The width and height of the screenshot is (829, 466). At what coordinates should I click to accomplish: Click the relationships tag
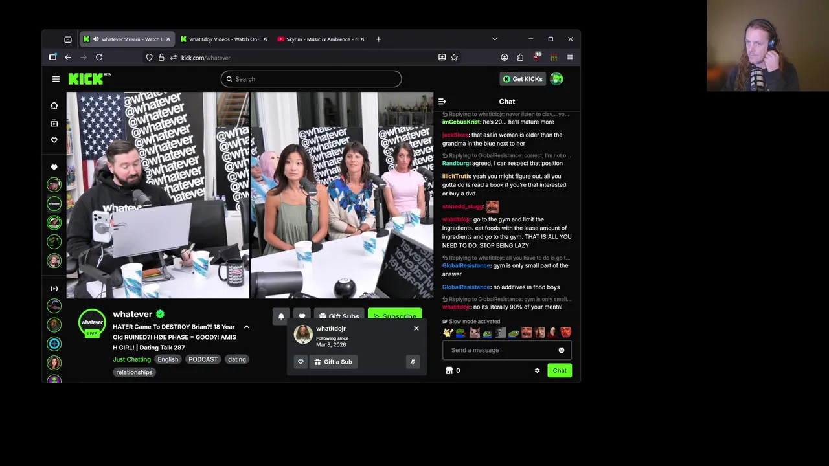click(x=135, y=372)
